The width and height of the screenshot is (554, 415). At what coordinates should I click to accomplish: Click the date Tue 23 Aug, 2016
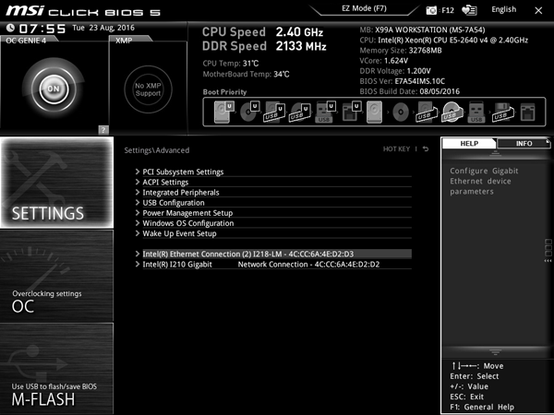pos(103,28)
